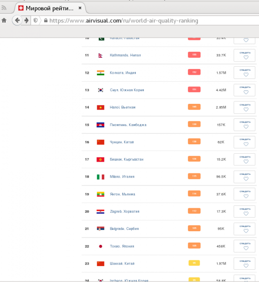Close the Мировой рейти... tab
Viewport: 259px width, 282px height.
click(80, 8)
